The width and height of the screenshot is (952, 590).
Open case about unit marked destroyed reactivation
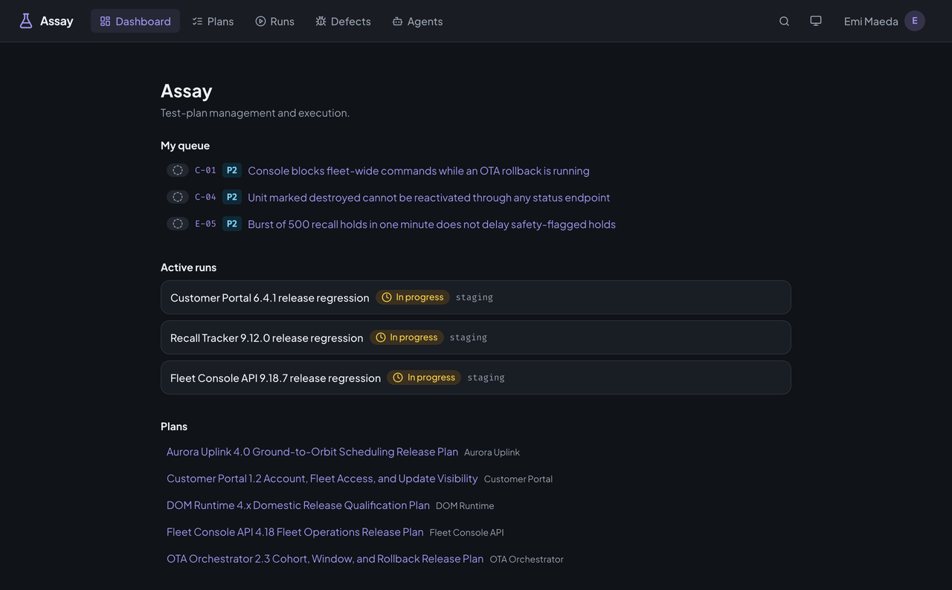point(429,198)
